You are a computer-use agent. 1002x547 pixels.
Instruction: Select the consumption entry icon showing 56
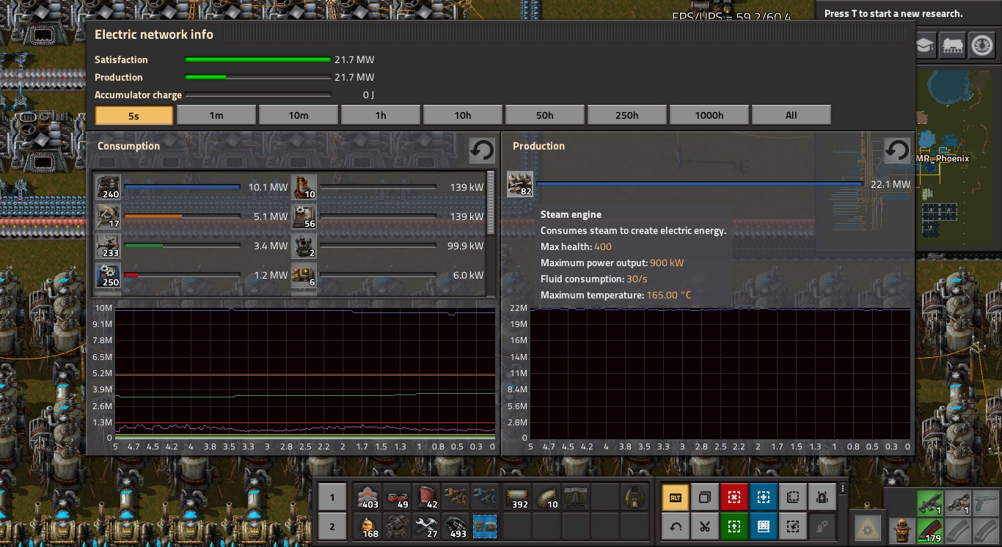[304, 216]
